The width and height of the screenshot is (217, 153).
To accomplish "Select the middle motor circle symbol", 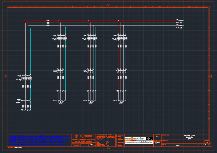I will [x=91, y=101].
